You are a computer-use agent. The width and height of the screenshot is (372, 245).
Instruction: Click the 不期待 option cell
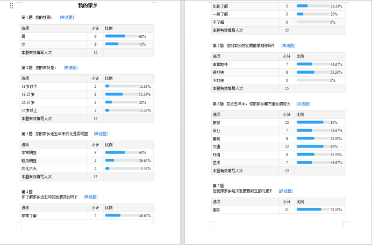click(245, 81)
